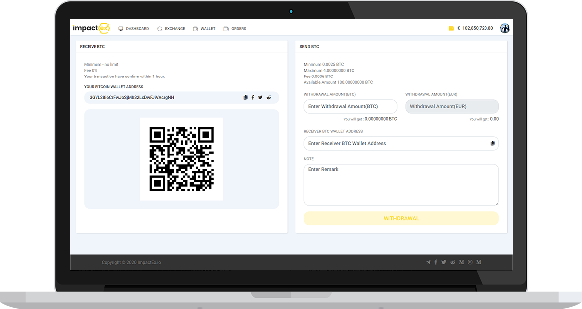
Task: Open the Orders page
Action: click(235, 29)
